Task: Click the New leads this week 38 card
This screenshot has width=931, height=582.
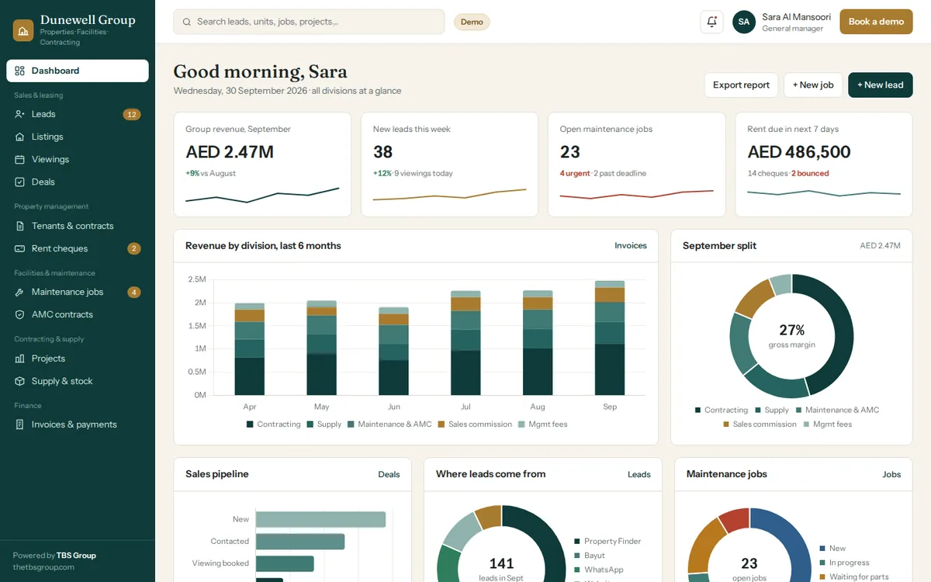Action: pos(449,165)
